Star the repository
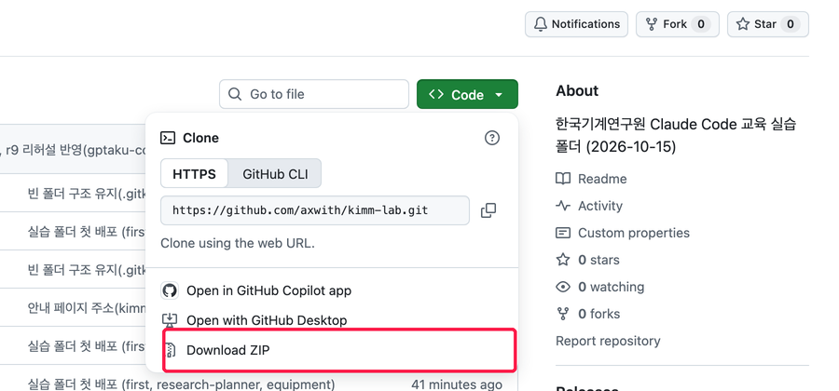839x391 pixels. (768, 24)
